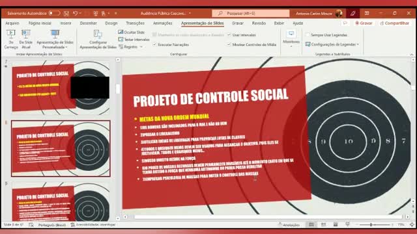This screenshot has width=417, height=234.
Task: Switch to Normal view icon
Action: 311,225
